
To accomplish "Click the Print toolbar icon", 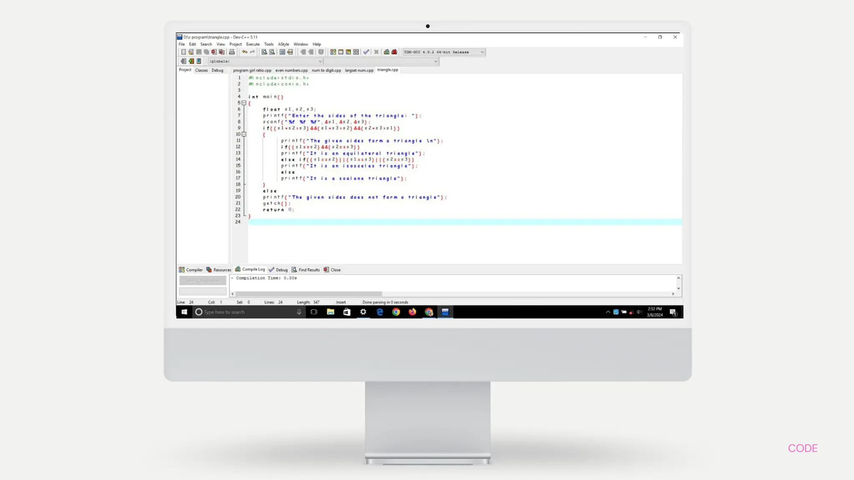I will coord(232,52).
